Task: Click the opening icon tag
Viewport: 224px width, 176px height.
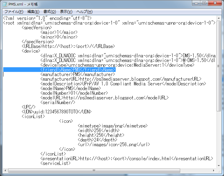Action: click(x=66, y=121)
